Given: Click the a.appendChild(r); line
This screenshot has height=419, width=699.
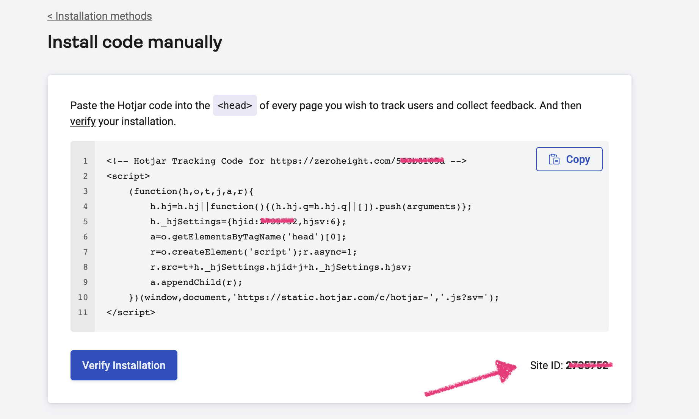Looking at the screenshot, I should click(x=196, y=282).
